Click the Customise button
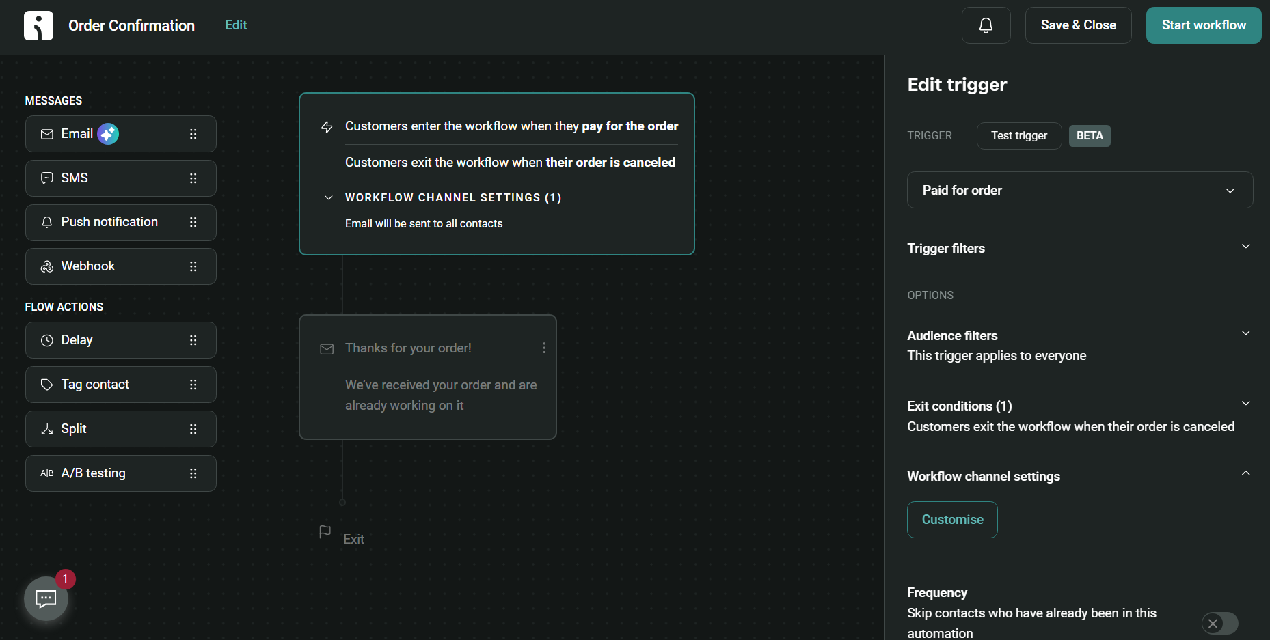This screenshot has width=1270, height=640. pos(952,520)
